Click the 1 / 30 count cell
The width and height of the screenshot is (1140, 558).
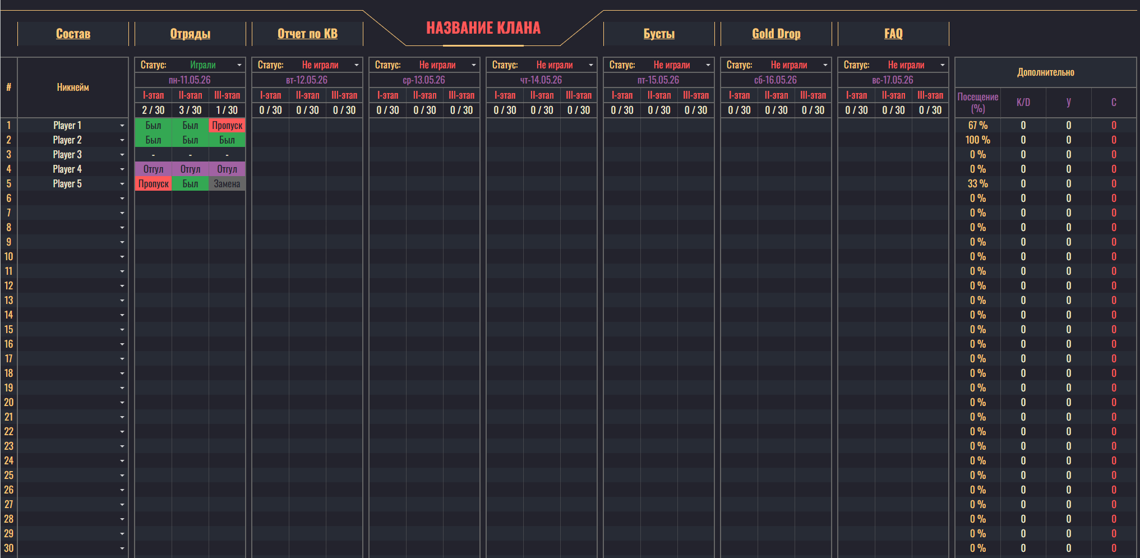227,110
